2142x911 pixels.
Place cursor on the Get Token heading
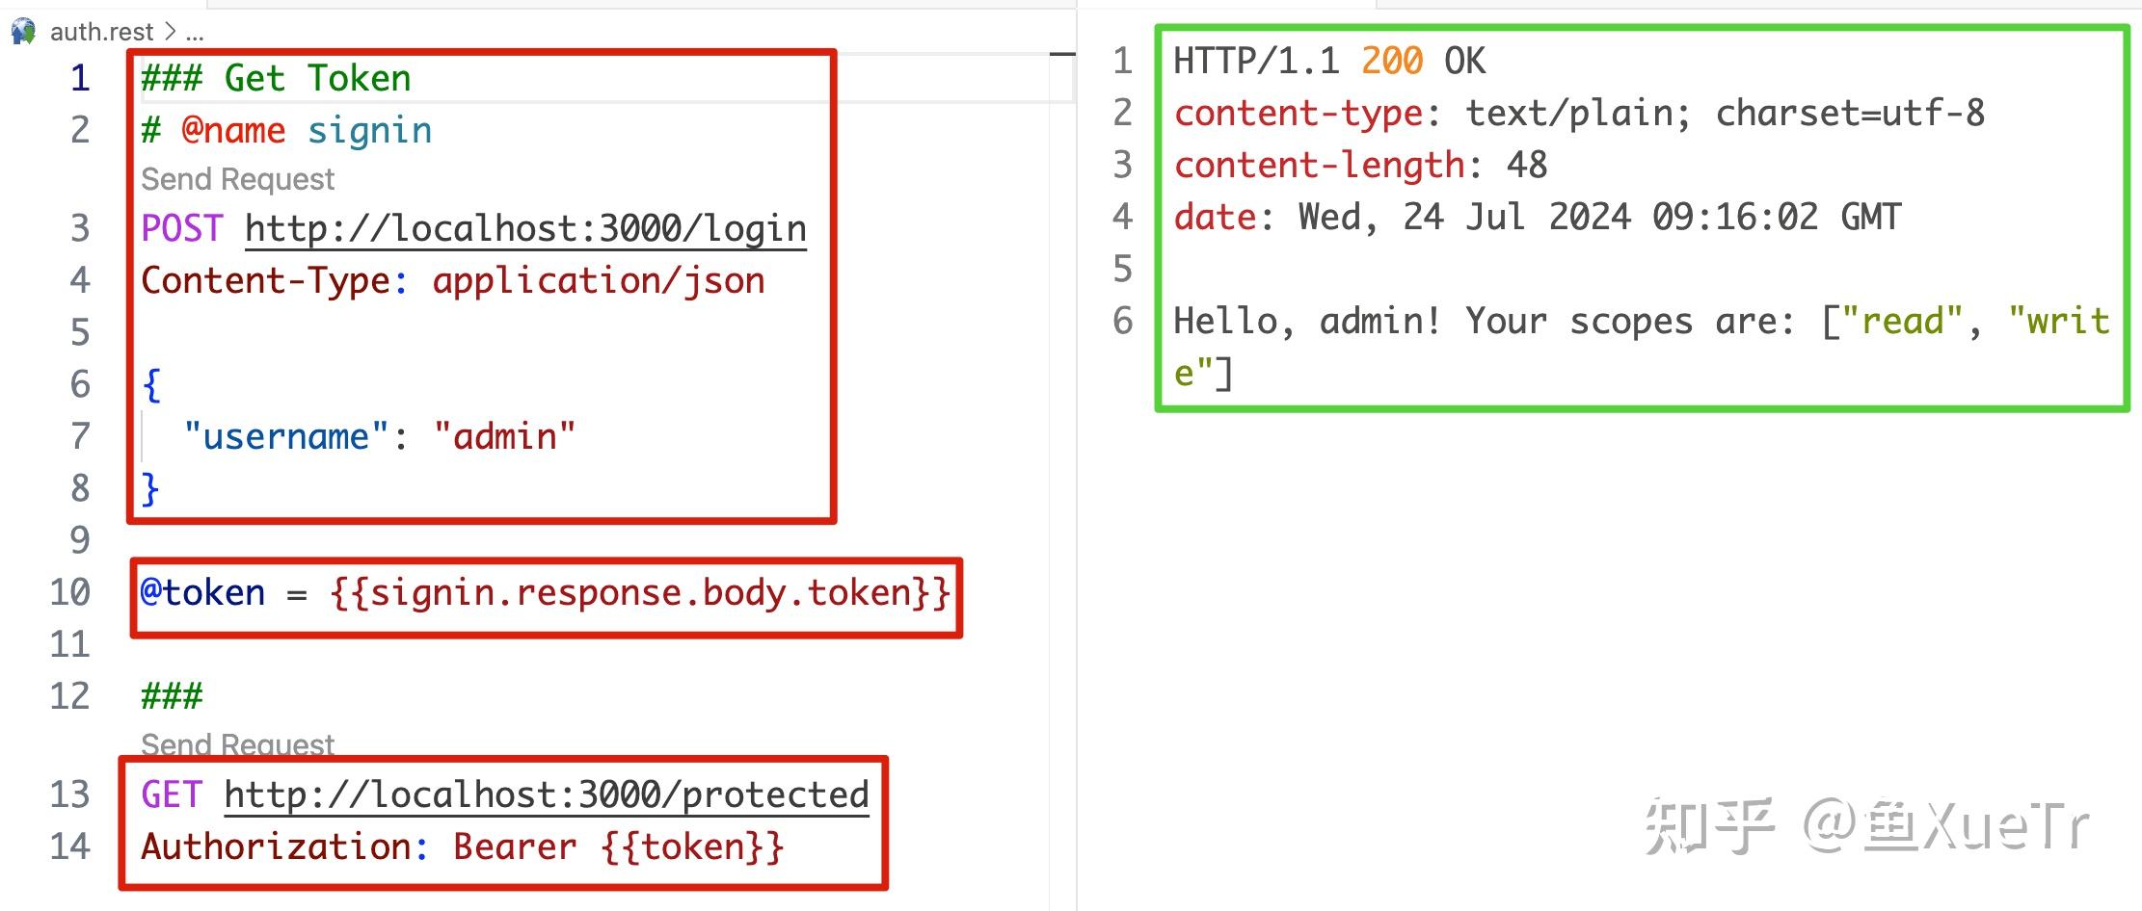[276, 78]
